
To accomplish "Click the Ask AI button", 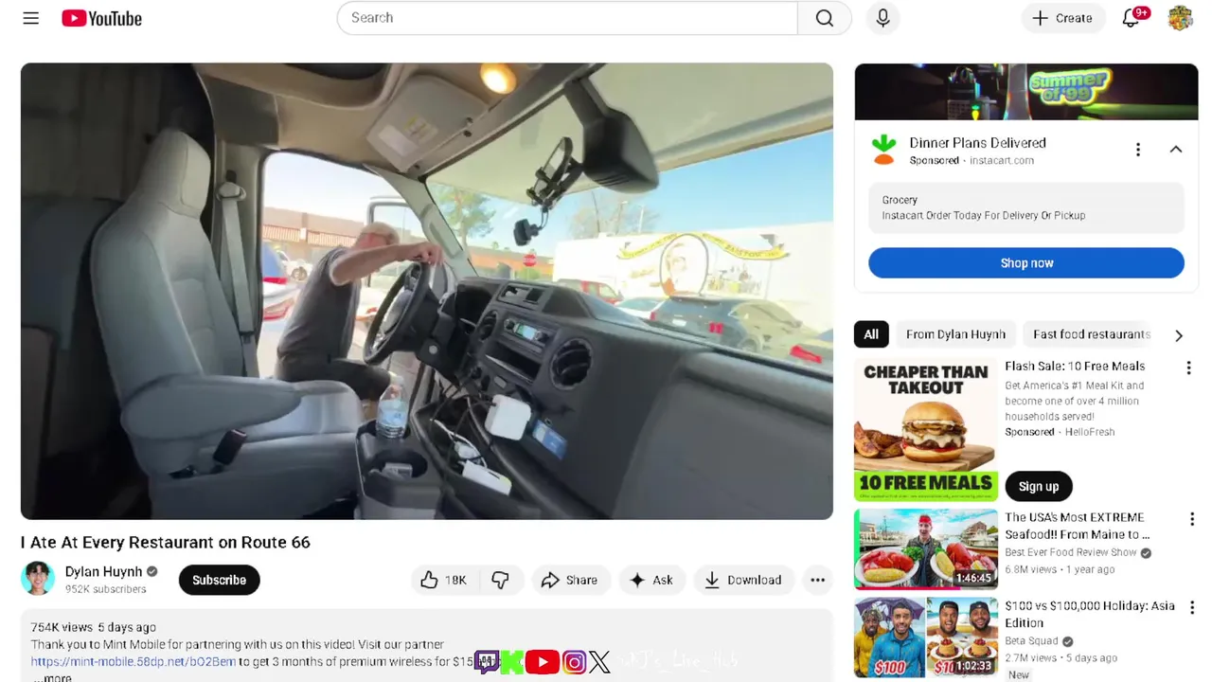I will (x=651, y=580).
